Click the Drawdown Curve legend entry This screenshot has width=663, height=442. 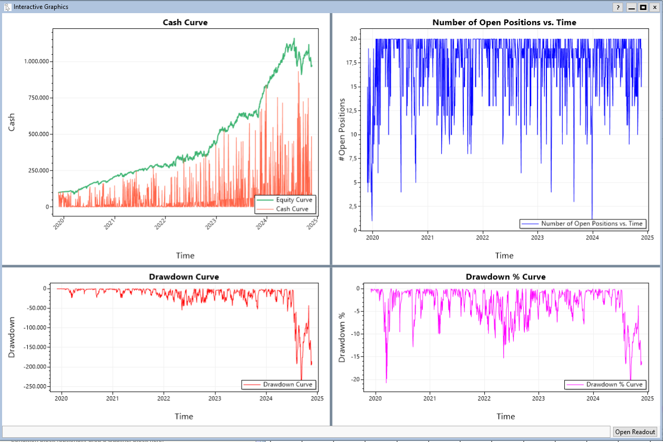287,385
